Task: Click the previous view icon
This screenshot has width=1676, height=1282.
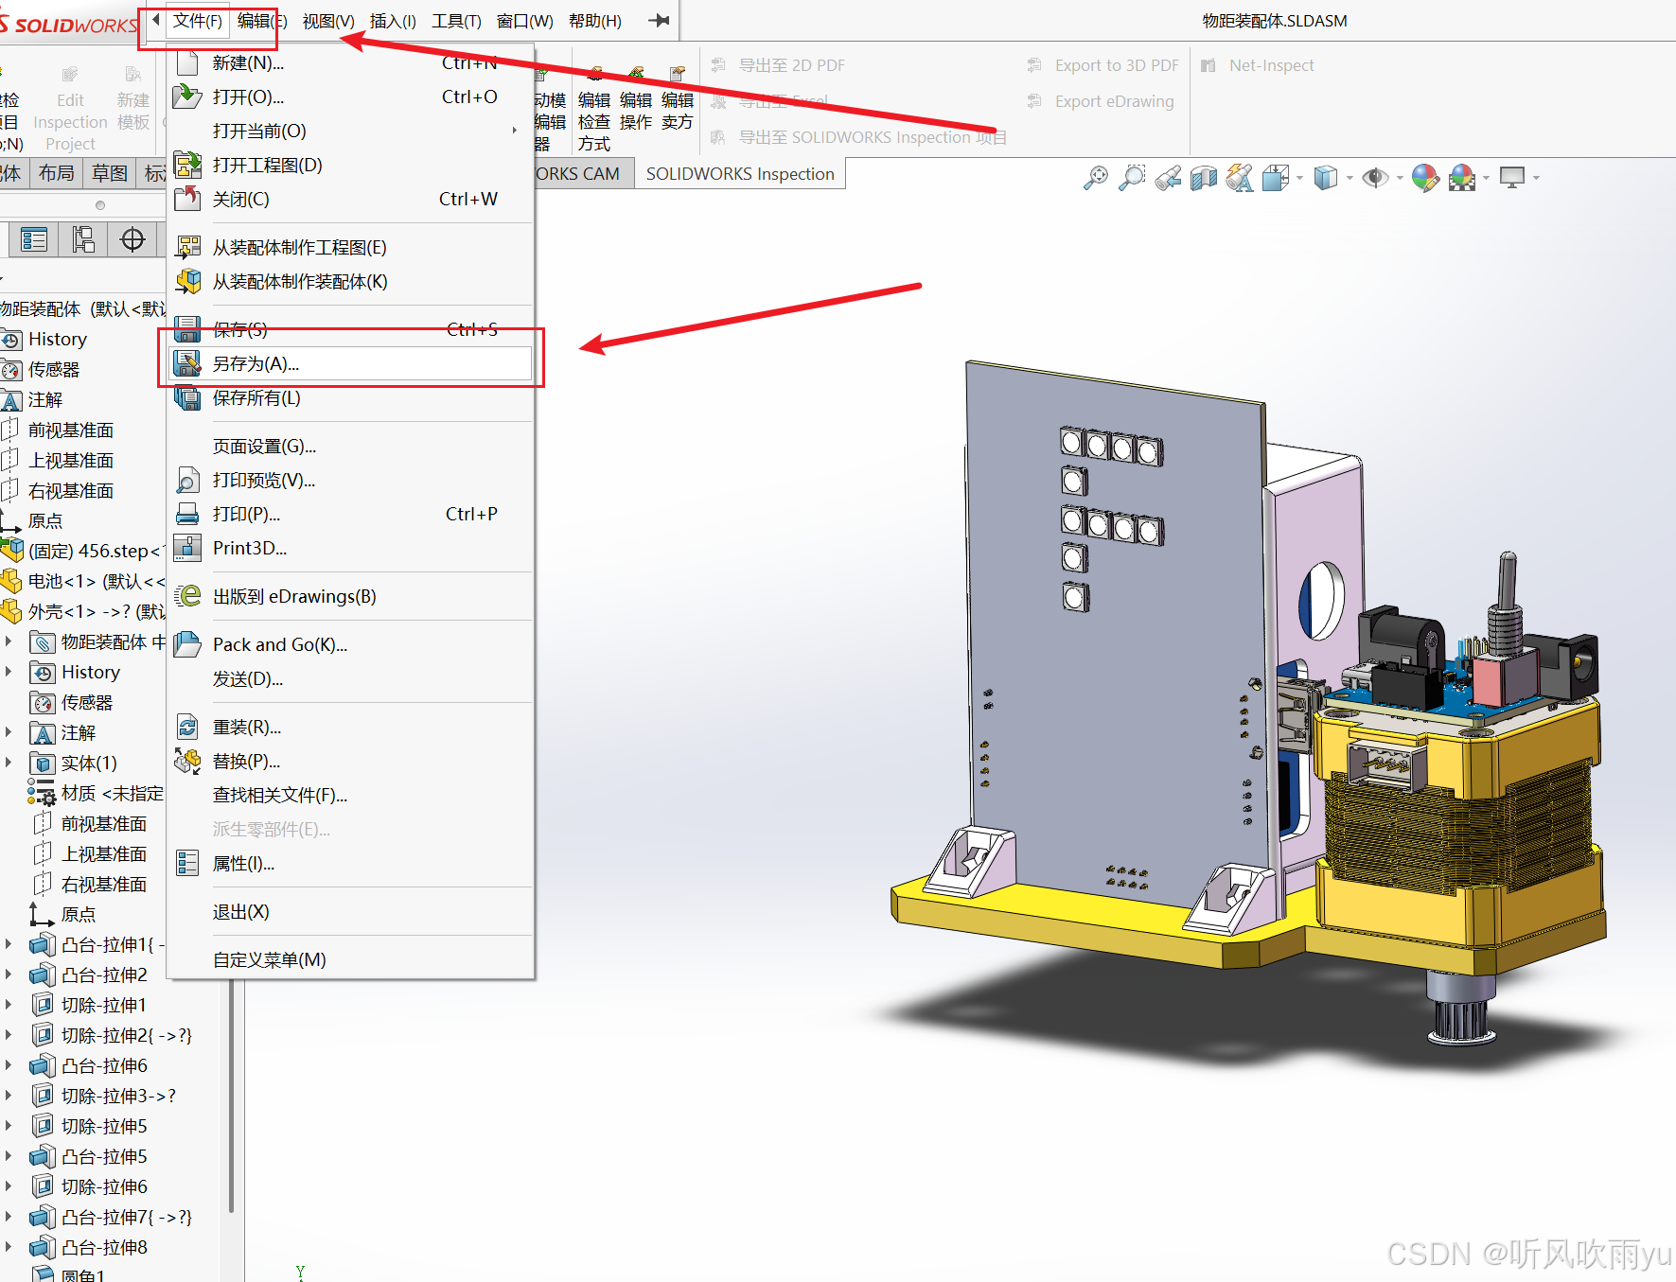Action: click(x=1168, y=178)
